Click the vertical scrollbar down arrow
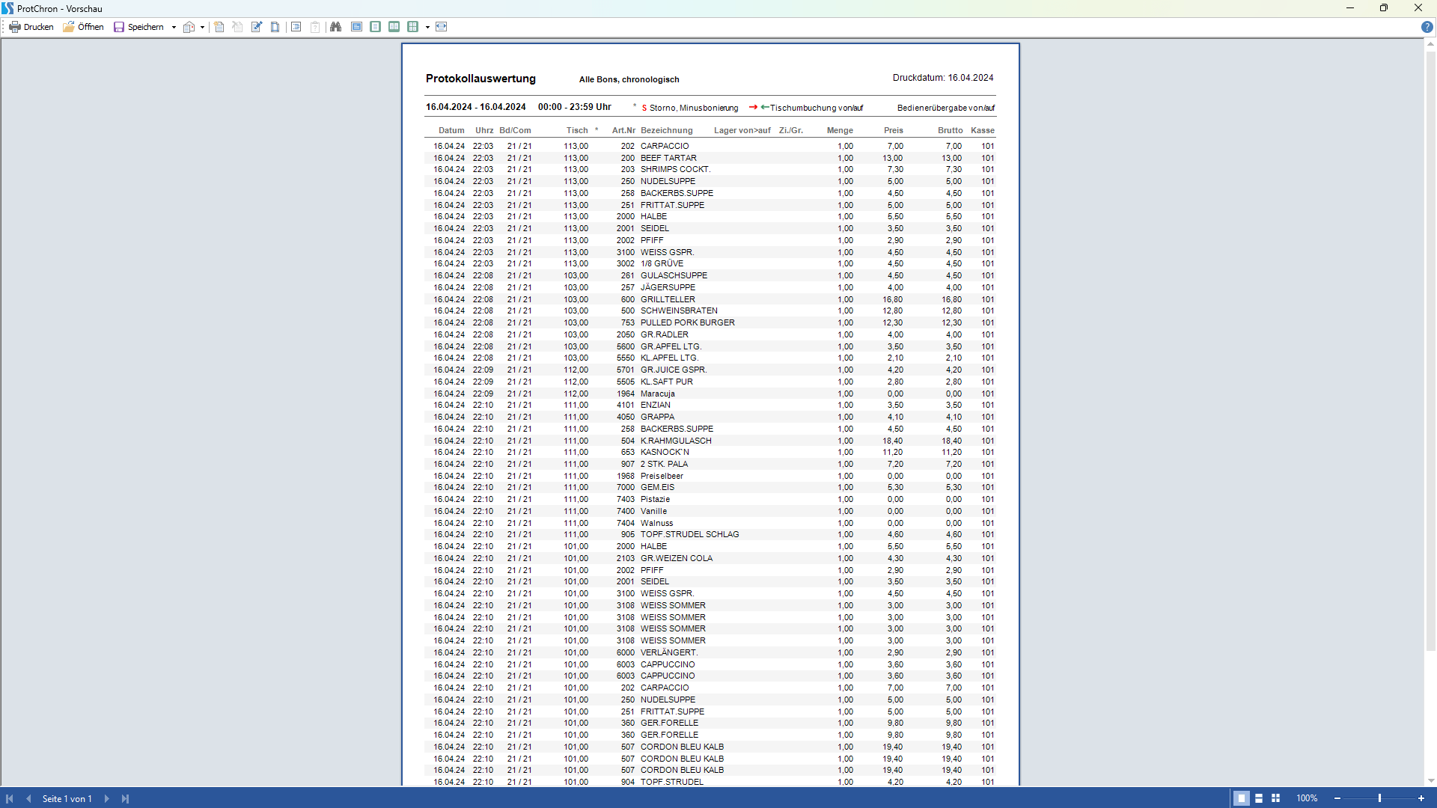This screenshot has height=808, width=1437. pyautogui.click(x=1430, y=780)
